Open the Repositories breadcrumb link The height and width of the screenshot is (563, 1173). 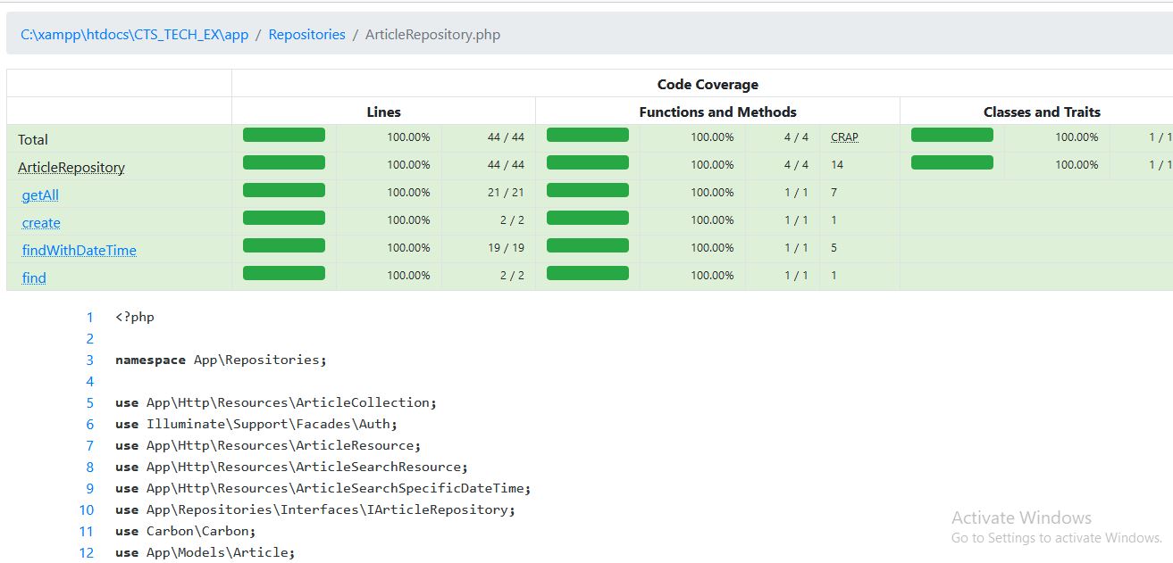pyautogui.click(x=307, y=34)
